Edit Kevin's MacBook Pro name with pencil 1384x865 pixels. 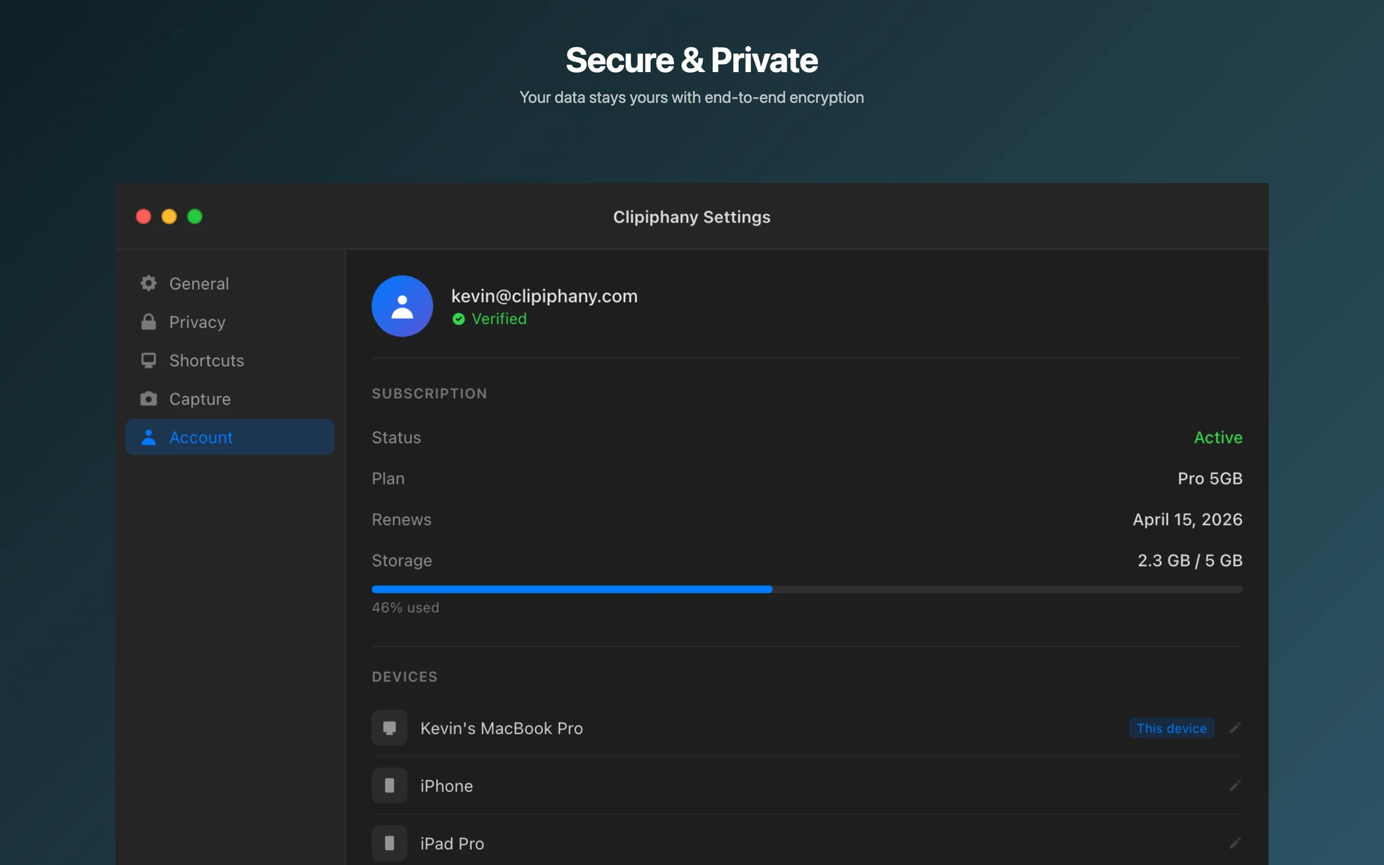(x=1235, y=728)
